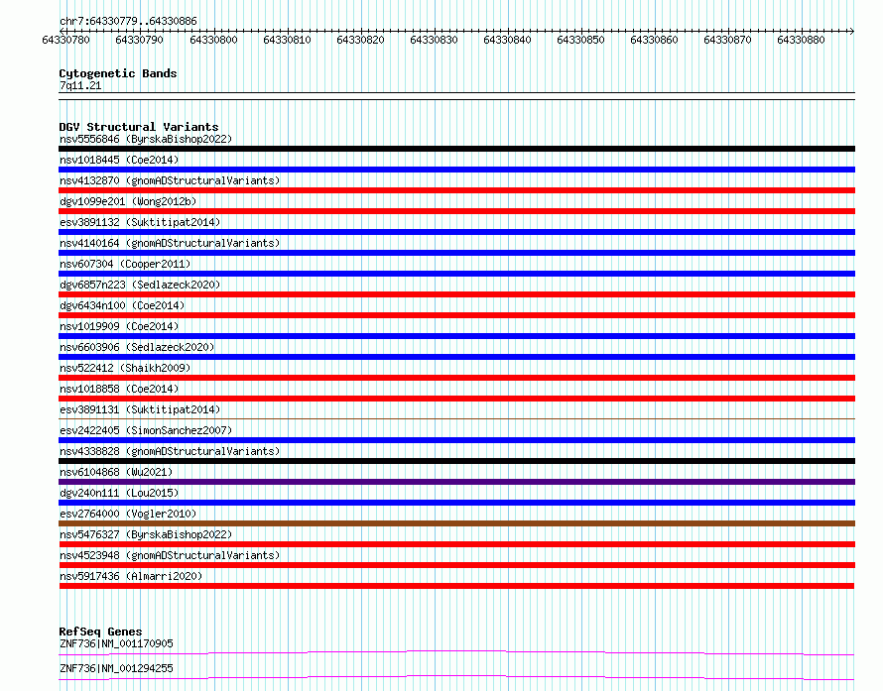883x691 pixels.
Task: Click dgv6857n223 (Sedlazeck2020) label
Action: point(140,285)
